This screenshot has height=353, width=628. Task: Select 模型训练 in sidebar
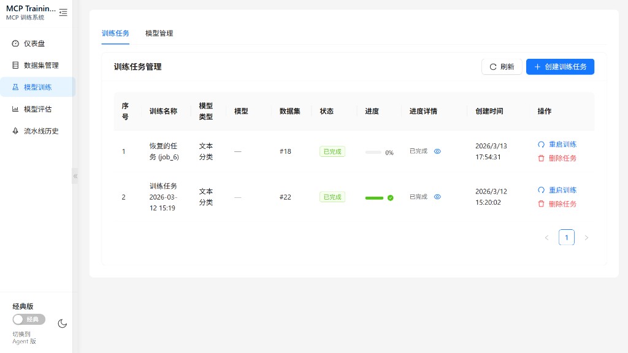(37, 87)
